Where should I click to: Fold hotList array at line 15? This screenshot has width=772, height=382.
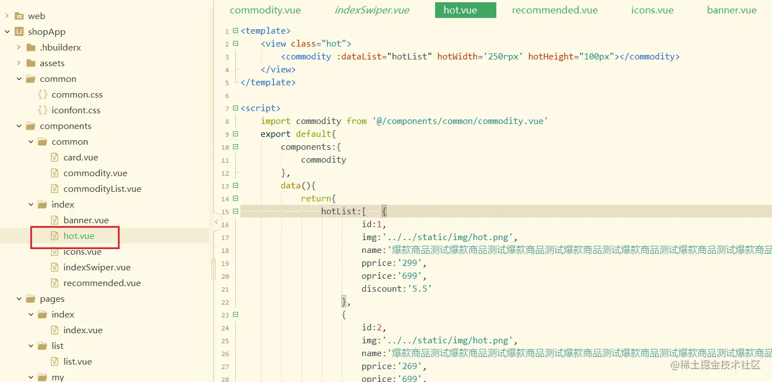click(x=235, y=211)
